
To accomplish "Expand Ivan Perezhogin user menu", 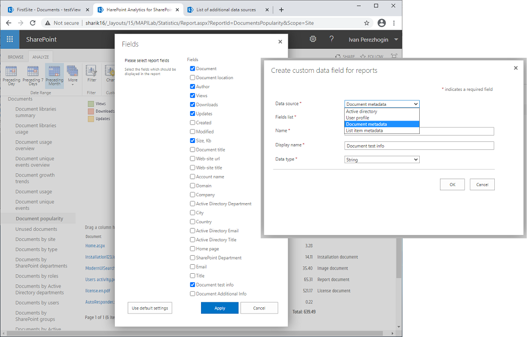I will click(396, 39).
